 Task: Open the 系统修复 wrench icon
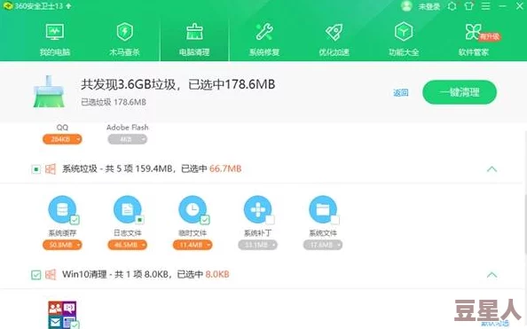(x=264, y=32)
